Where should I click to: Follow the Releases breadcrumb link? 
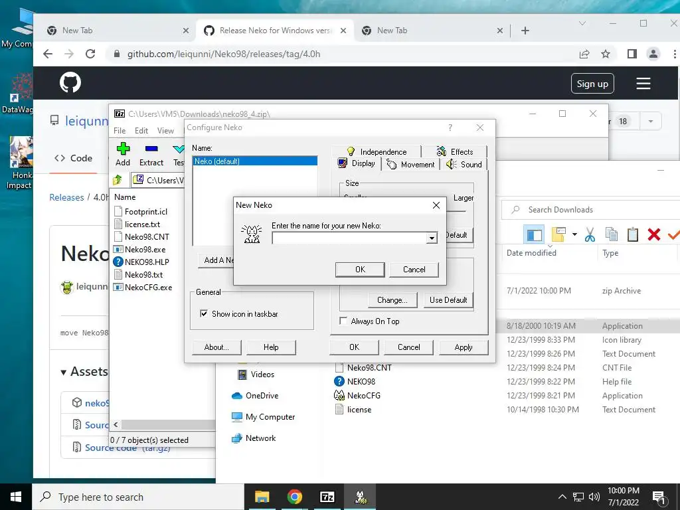pyautogui.click(x=66, y=197)
